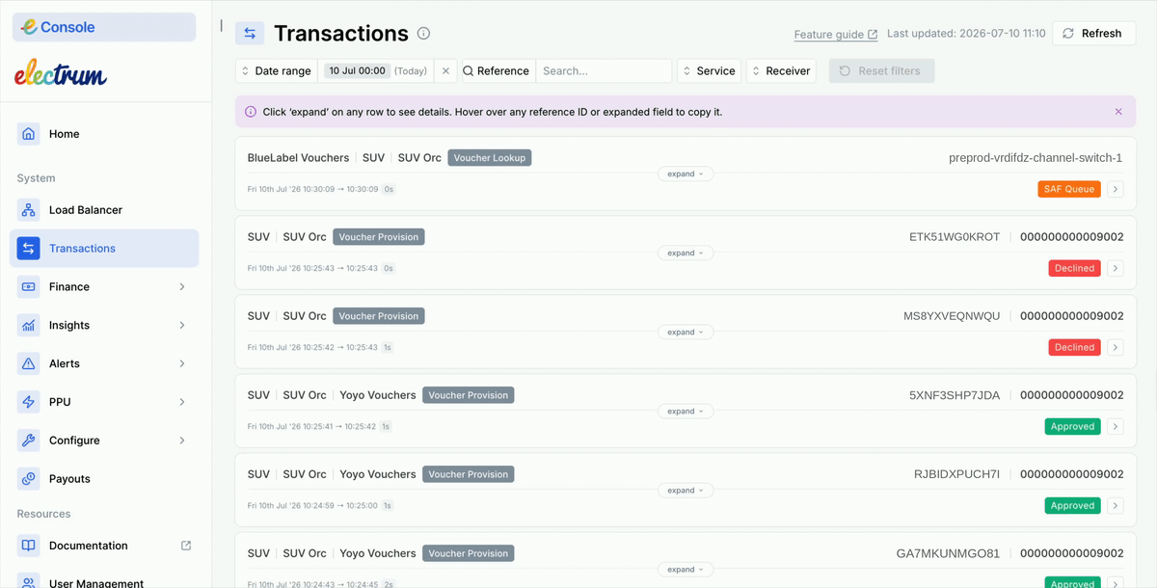This screenshot has height=588, width=1157.
Task: Expand the ETK51WG0KROT transaction row
Action: [x=686, y=254]
